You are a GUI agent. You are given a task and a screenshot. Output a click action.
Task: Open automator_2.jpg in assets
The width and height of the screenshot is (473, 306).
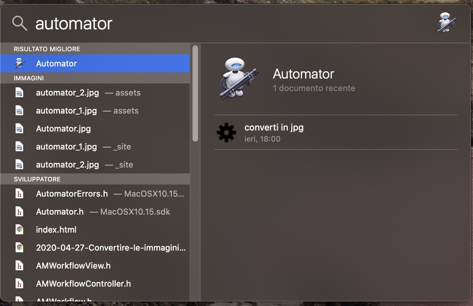[95, 93]
